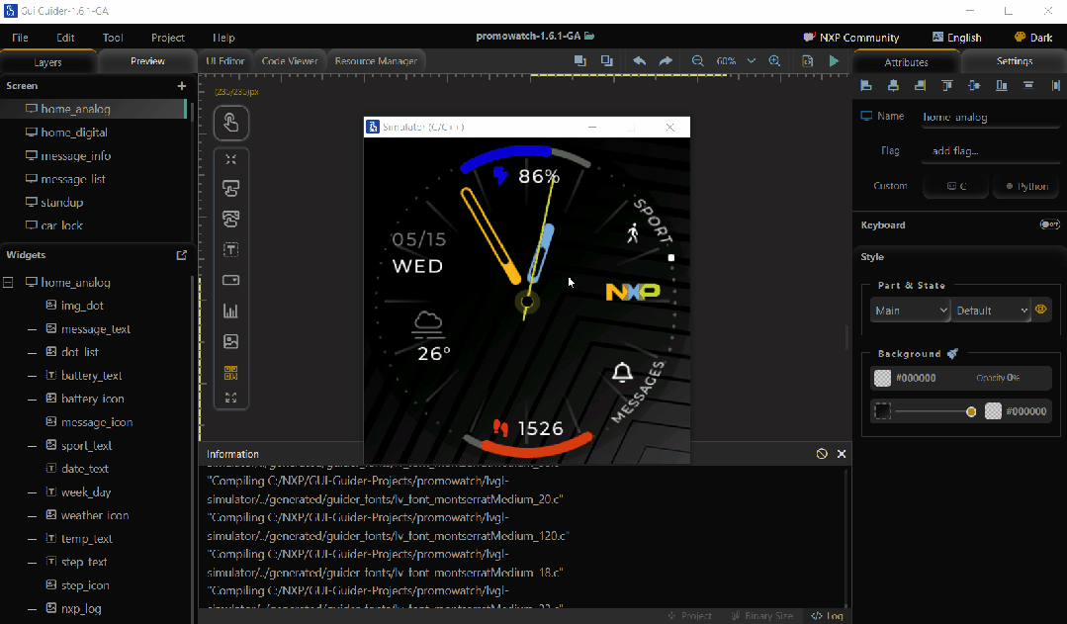
Task: Select the home_digital screen
Action: [93, 133]
